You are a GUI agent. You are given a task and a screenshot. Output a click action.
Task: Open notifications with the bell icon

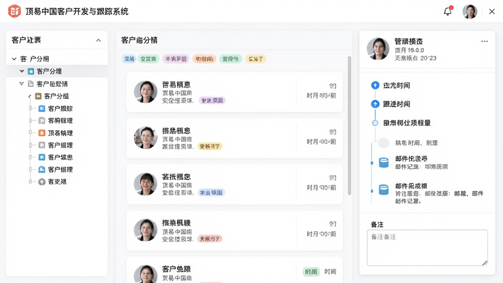(x=448, y=11)
